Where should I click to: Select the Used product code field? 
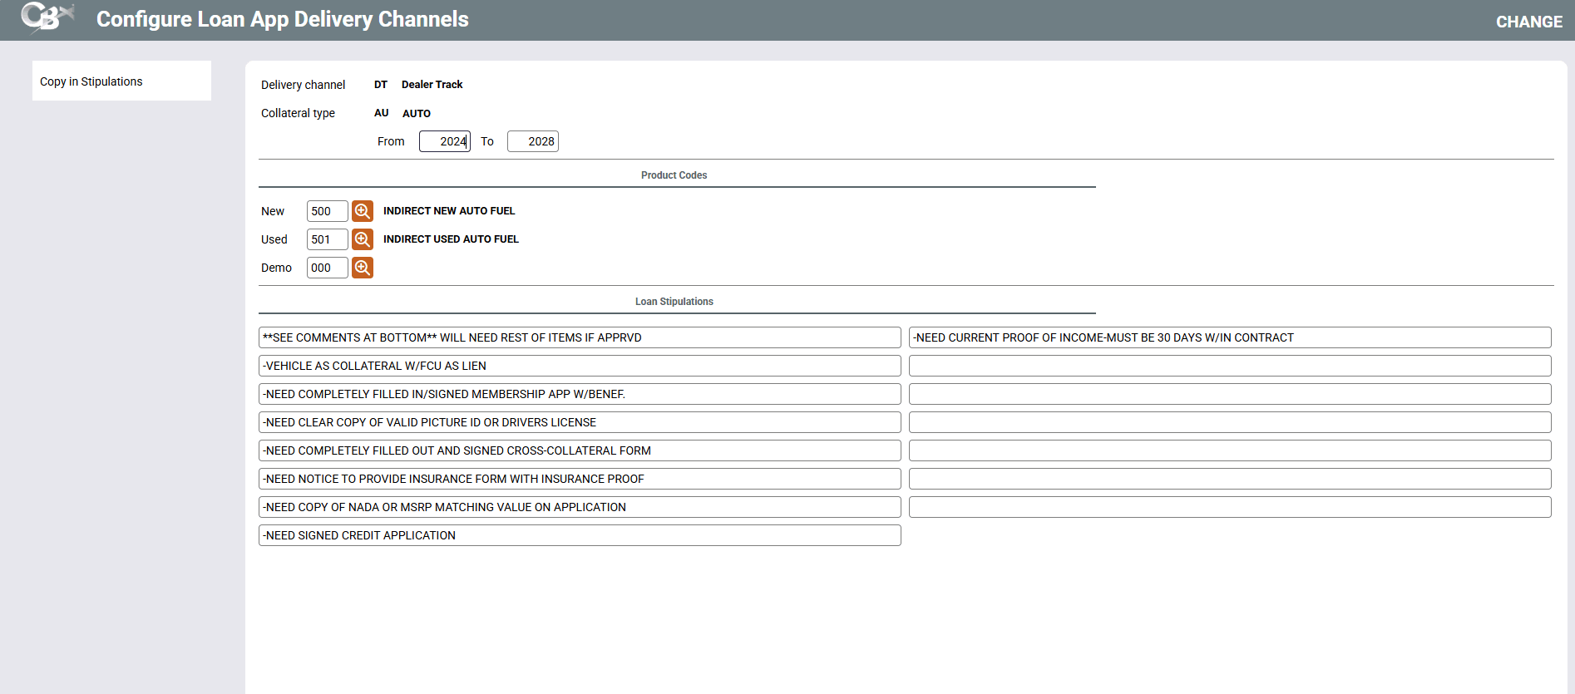click(x=327, y=239)
